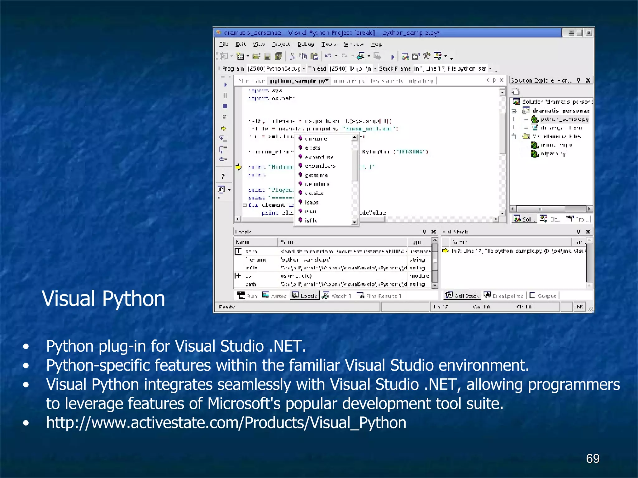Click the Save toolbar icon

[267, 56]
